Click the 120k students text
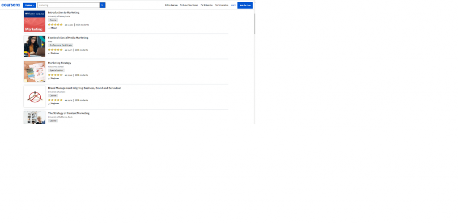 point(81,75)
